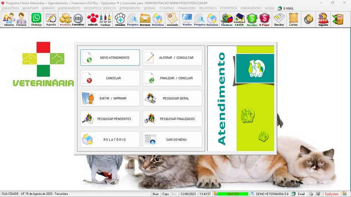Click the Exit door icon
This screenshot has height=197, width=351.
click(x=338, y=19)
